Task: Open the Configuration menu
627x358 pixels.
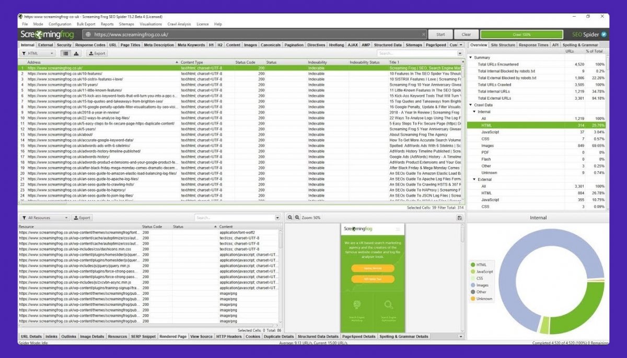Action: [x=60, y=24]
